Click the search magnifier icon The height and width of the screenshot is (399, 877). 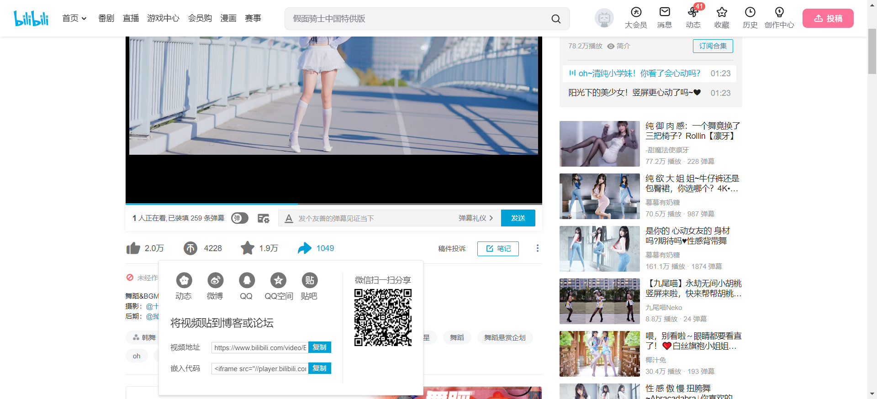(556, 19)
